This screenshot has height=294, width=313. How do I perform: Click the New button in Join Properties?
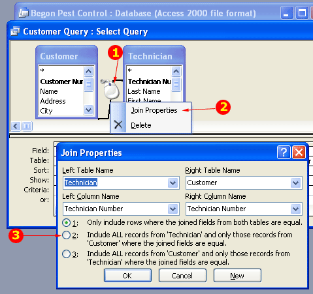[237, 276]
